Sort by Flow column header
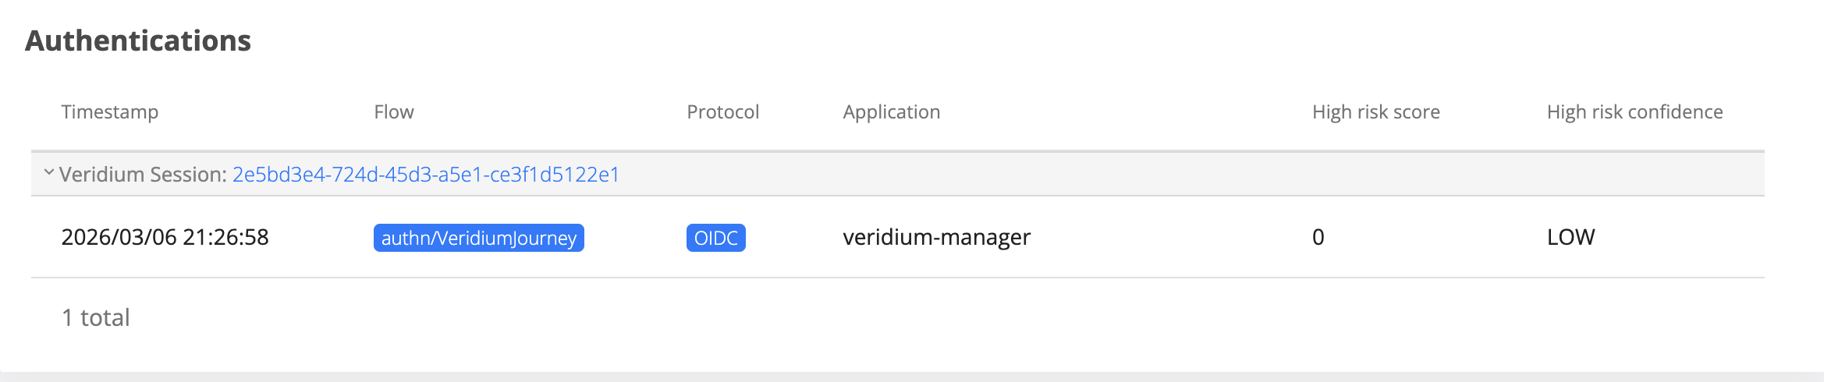Viewport: 1824px width, 382px height. tap(394, 112)
